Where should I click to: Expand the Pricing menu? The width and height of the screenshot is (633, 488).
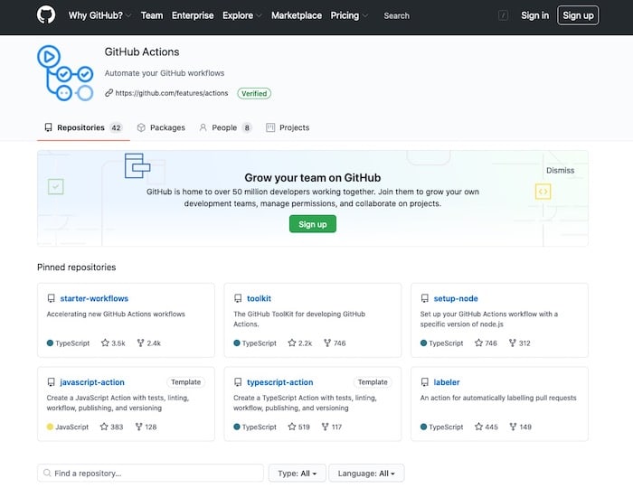click(x=349, y=15)
